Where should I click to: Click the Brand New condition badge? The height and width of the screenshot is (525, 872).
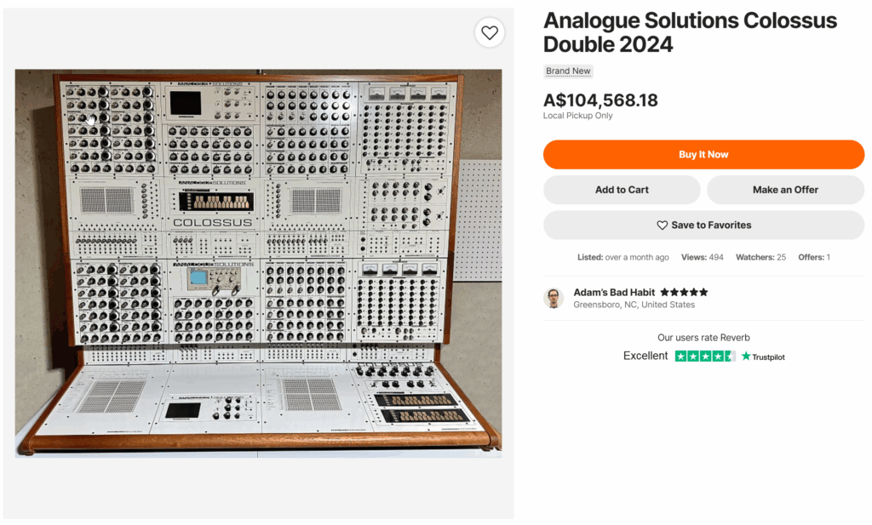[x=568, y=71]
